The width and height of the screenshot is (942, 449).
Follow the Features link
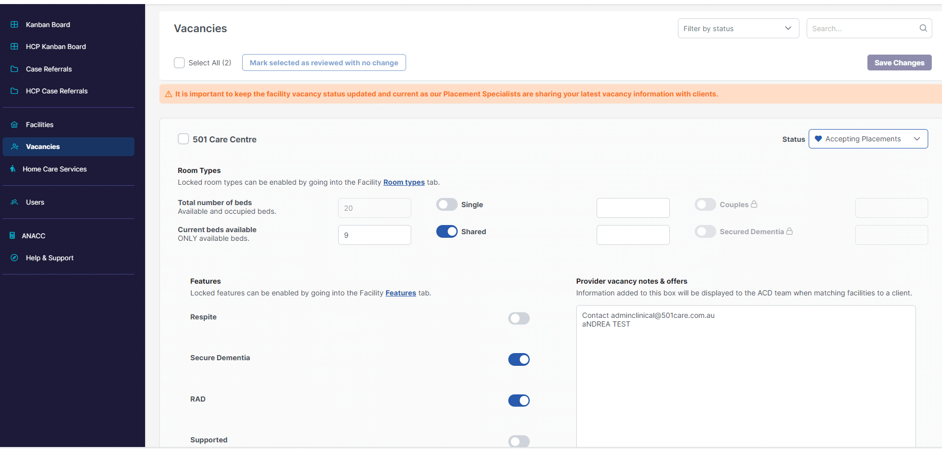point(401,293)
